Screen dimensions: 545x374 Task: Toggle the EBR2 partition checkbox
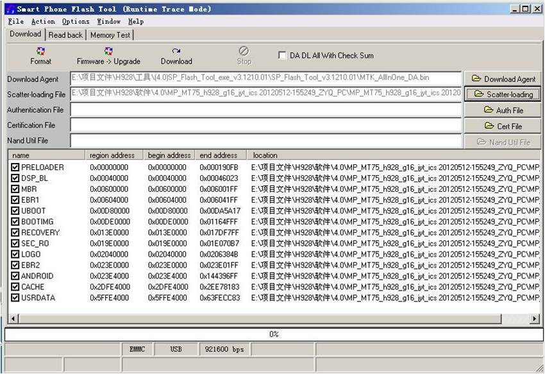(x=15, y=265)
